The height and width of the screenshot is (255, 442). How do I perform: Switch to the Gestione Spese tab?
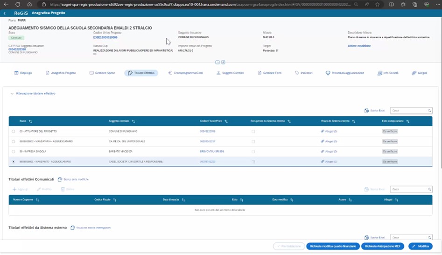click(101, 73)
